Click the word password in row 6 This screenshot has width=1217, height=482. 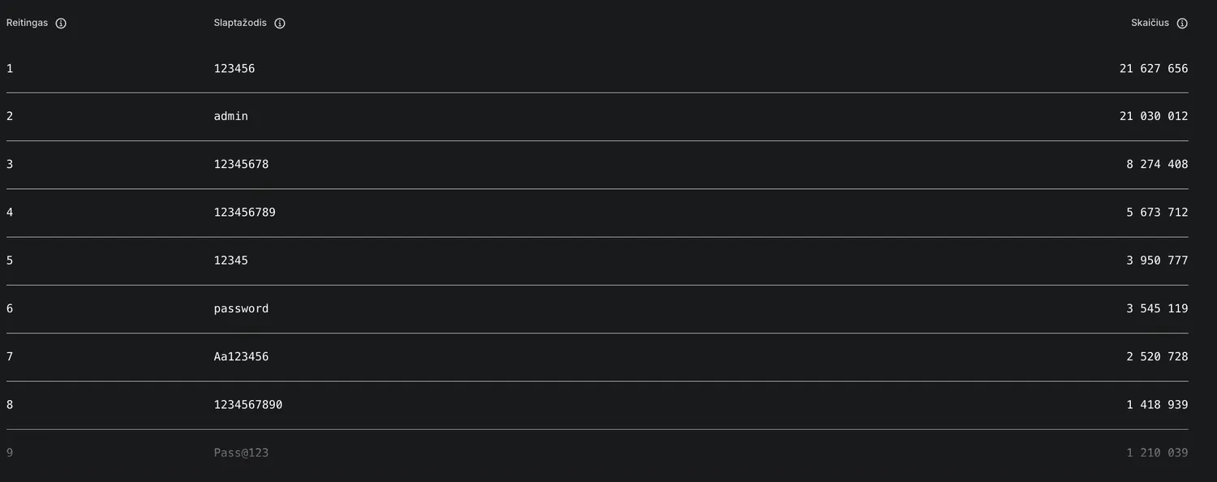coord(241,308)
